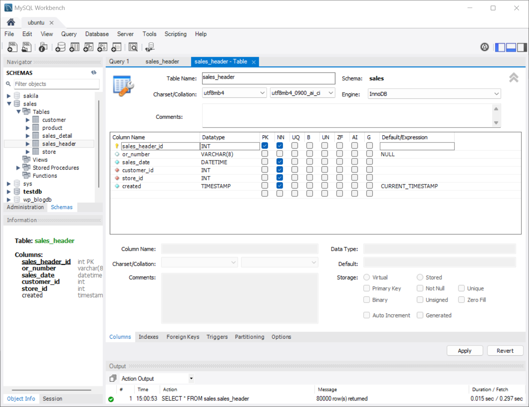Toggle the left sidebar panel icon
The height and width of the screenshot is (407, 529).
pyautogui.click(x=500, y=47)
